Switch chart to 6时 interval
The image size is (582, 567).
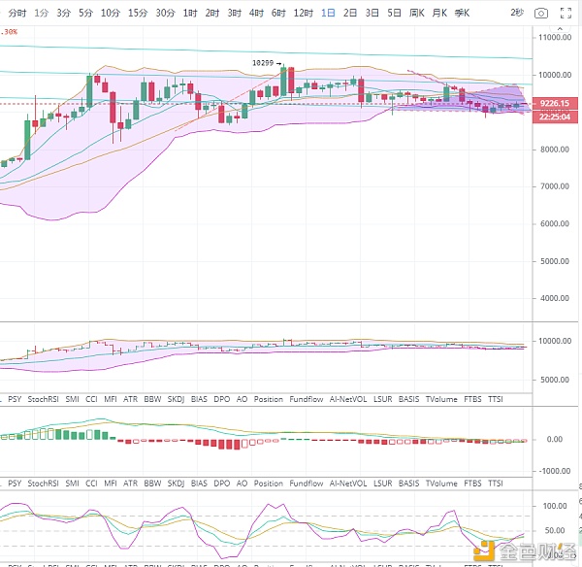point(278,13)
